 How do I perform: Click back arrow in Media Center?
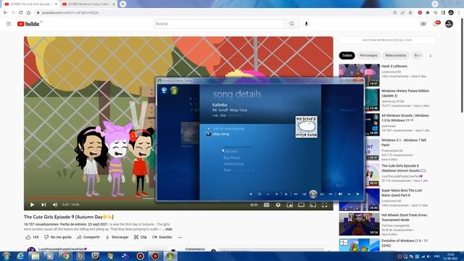pyautogui.click(x=164, y=90)
